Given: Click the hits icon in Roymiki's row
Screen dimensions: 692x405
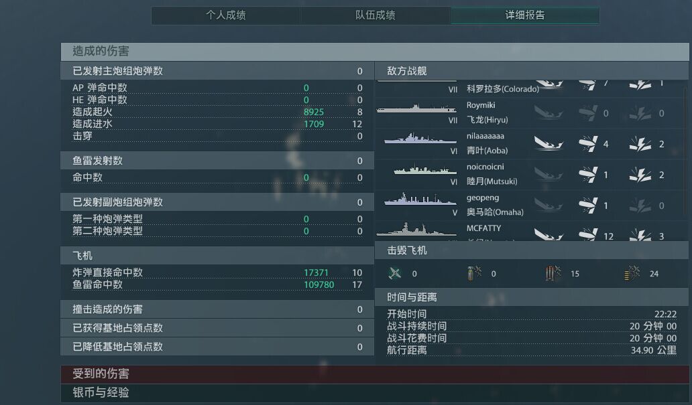Looking at the screenshot, I should click(588, 113).
